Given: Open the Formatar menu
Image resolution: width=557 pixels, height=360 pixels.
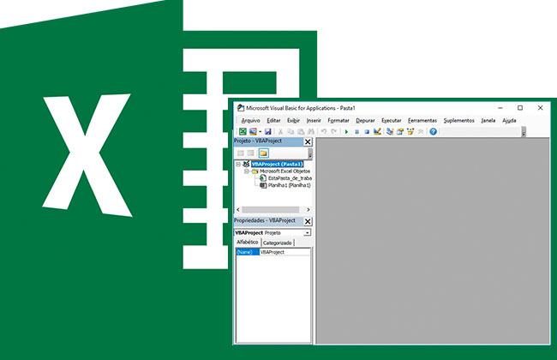Looking at the screenshot, I should click(338, 121).
